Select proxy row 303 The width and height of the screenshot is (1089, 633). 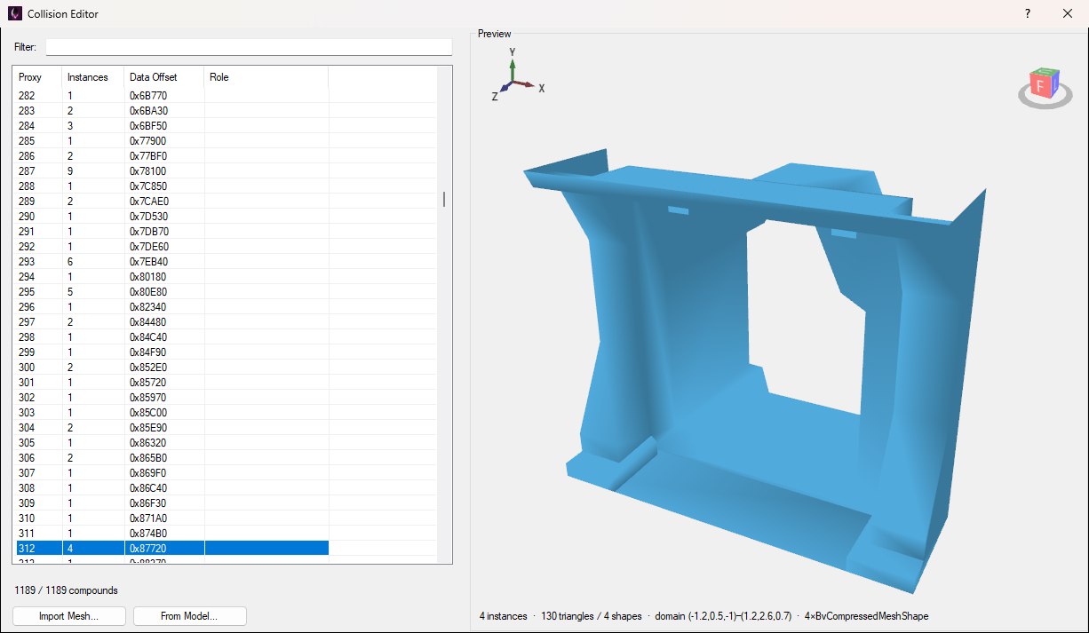pos(172,412)
